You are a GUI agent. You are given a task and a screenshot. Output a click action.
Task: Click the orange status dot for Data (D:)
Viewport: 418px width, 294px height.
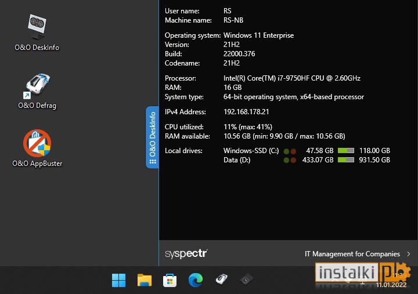coord(293,160)
